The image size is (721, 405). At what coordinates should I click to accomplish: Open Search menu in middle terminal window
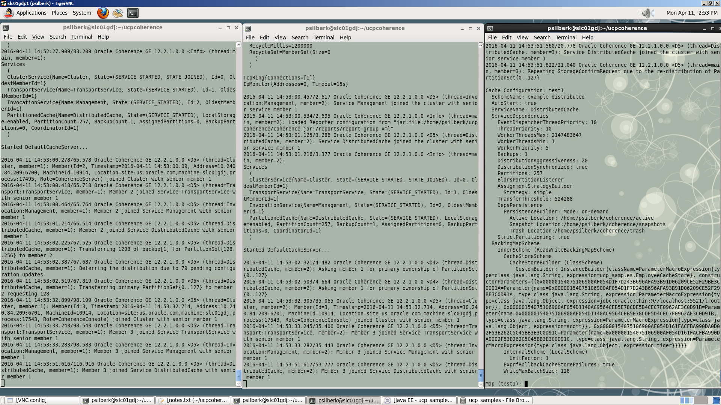point(300,37)
